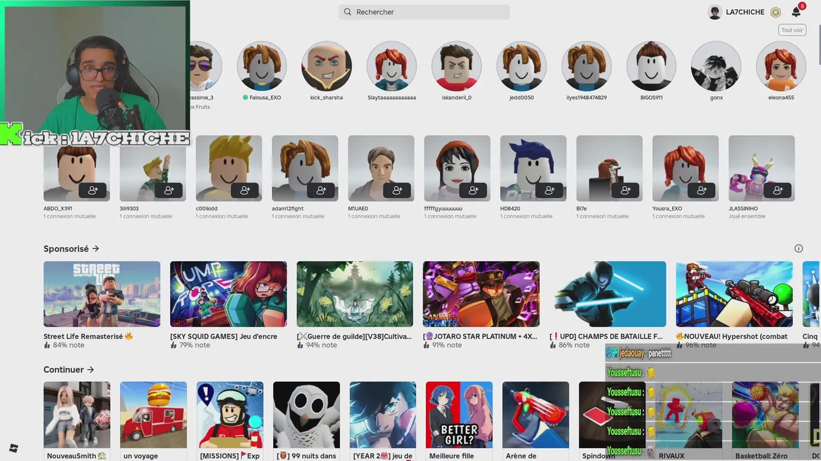Click the Tout voir button
This screenshot has width=821, height=461.
click(792, 30)
